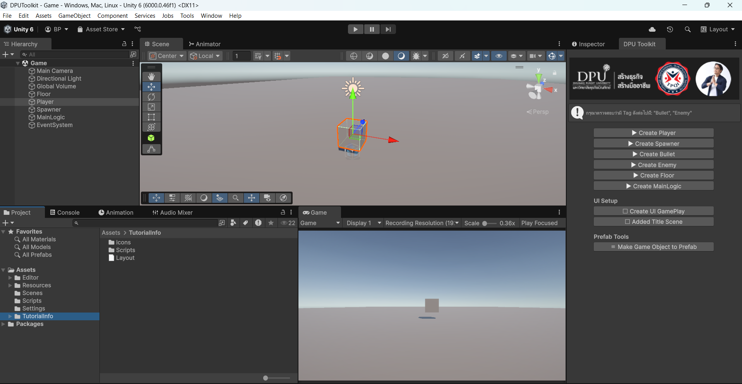Click the Create Spawner button

tap(653, 144)
